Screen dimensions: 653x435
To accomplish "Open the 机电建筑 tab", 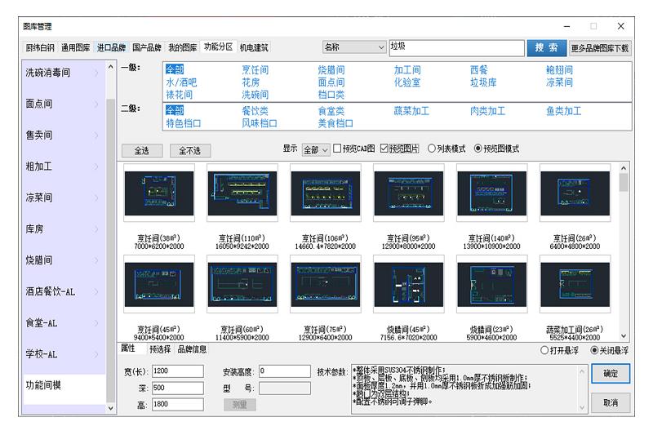I will pyautogui.click(x=254, y=48).
